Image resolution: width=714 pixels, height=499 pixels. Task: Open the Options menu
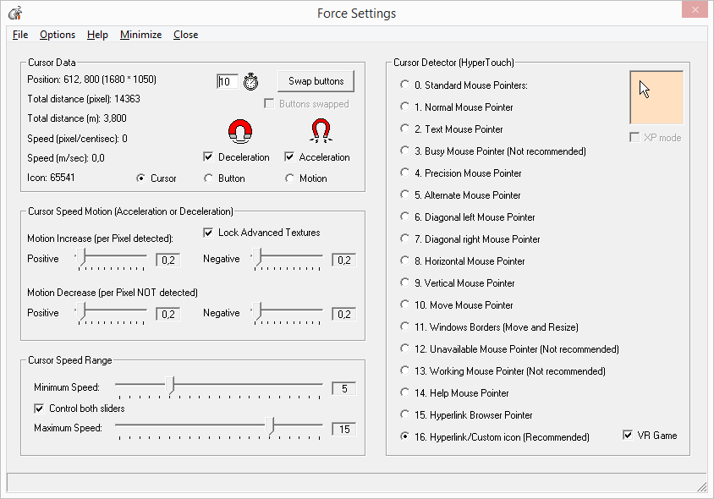click(58, 35)
